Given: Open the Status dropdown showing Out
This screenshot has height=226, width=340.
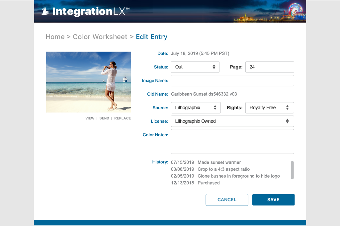Looking at the screenshot, I should pyautogui.click(x=195, y=67).
